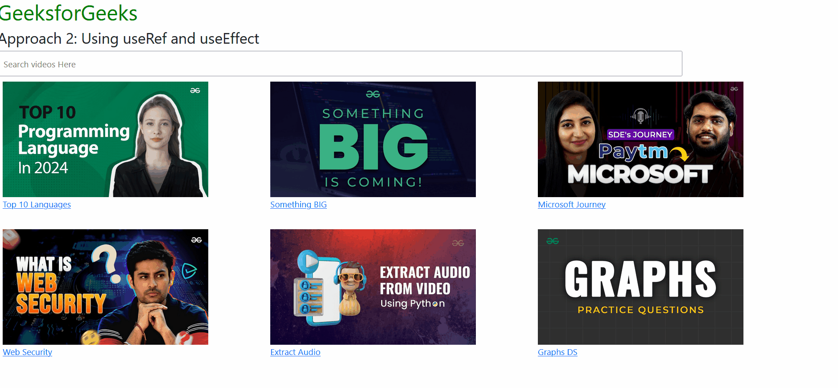Follow the Microsoft Journey link
The height and width of the screenshot is (388, 838).
572,205
